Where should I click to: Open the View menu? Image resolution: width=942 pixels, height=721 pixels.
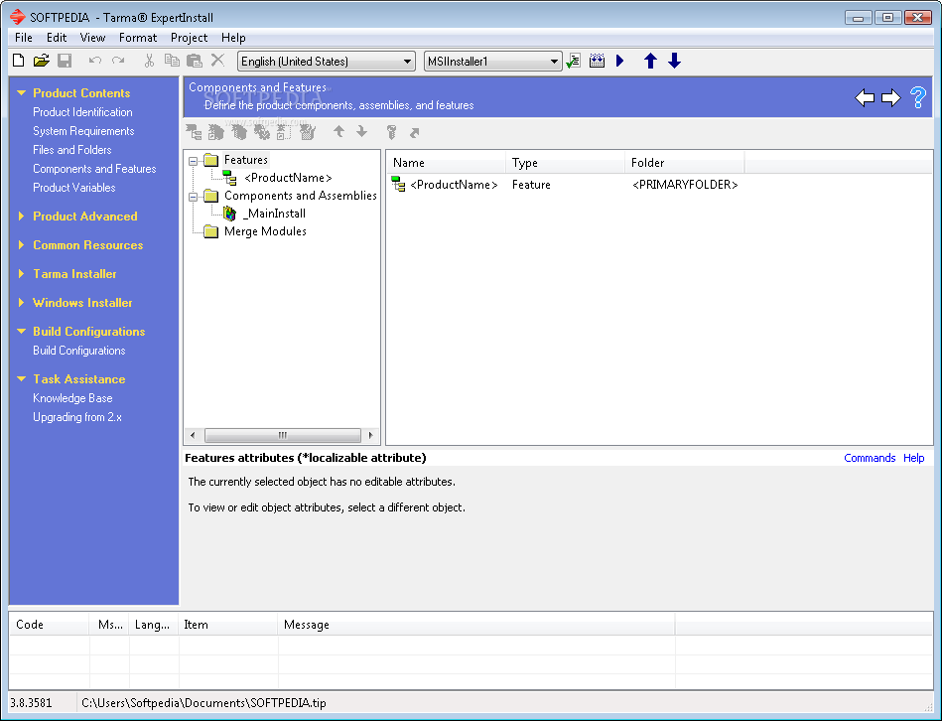[92, 38]
